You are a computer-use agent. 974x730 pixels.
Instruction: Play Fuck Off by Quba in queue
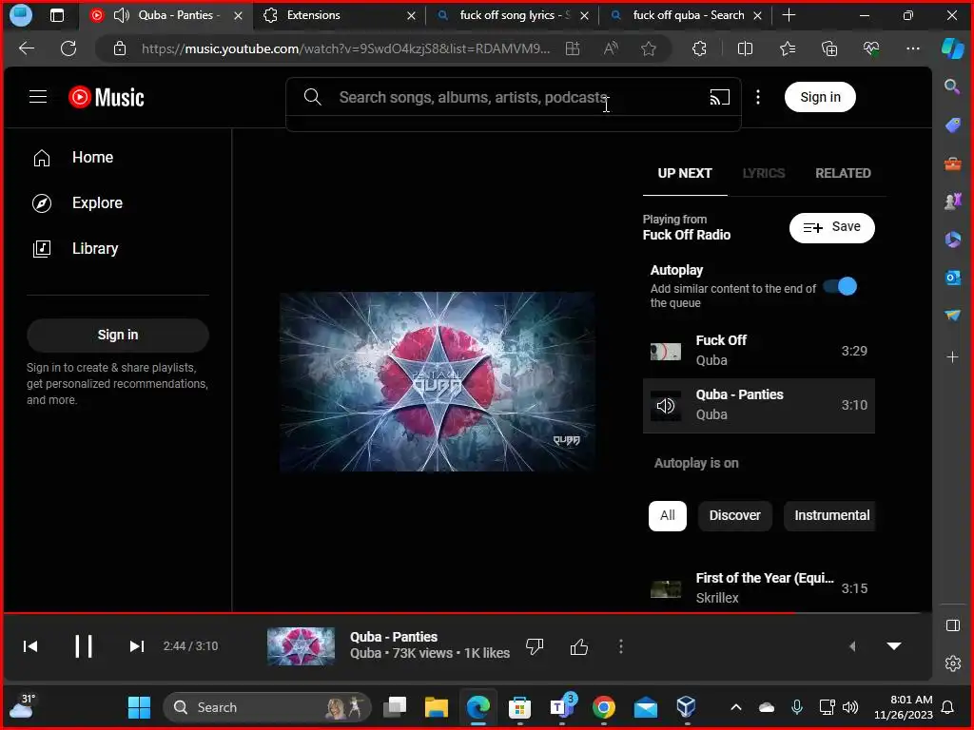[758, 351]
